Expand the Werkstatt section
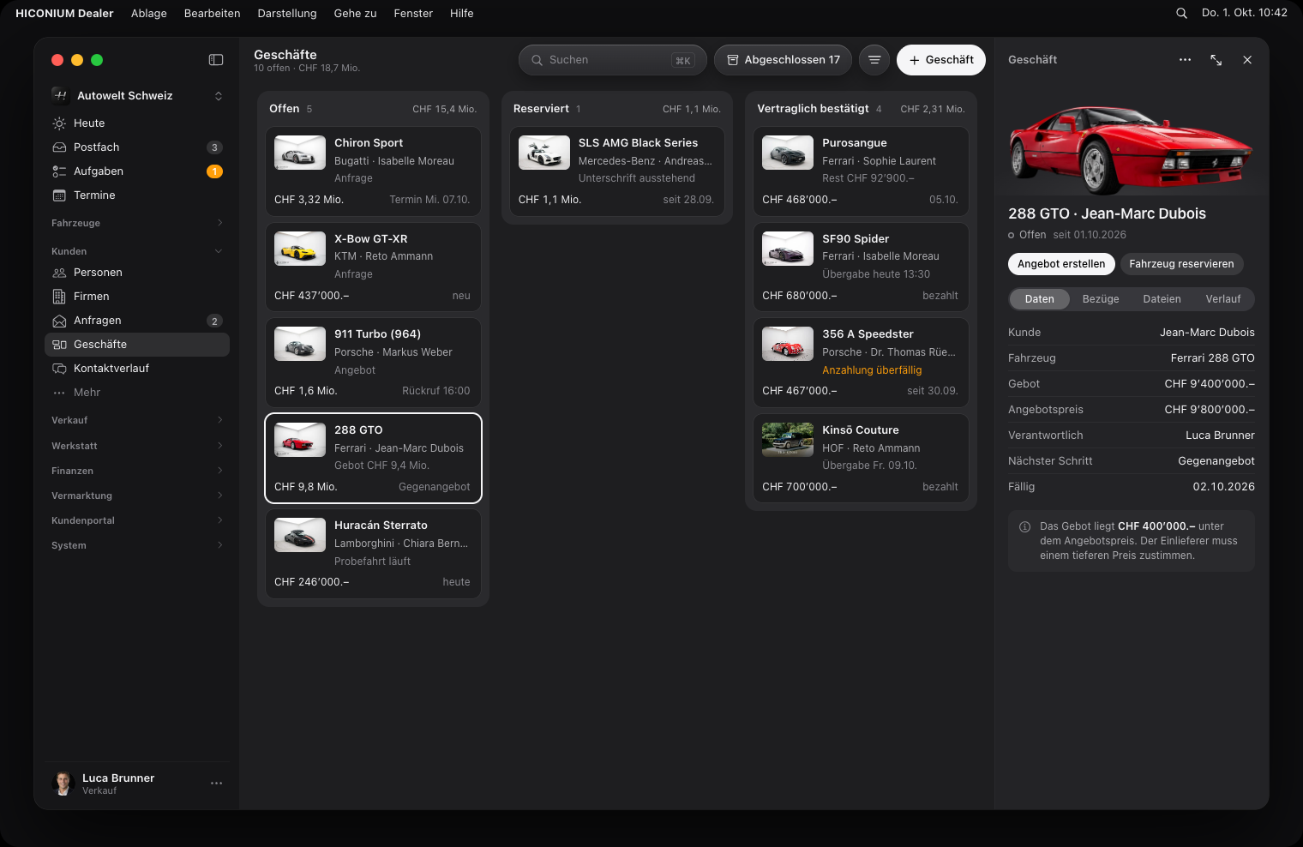The image size is (1303, 847). tap(137, 446)
